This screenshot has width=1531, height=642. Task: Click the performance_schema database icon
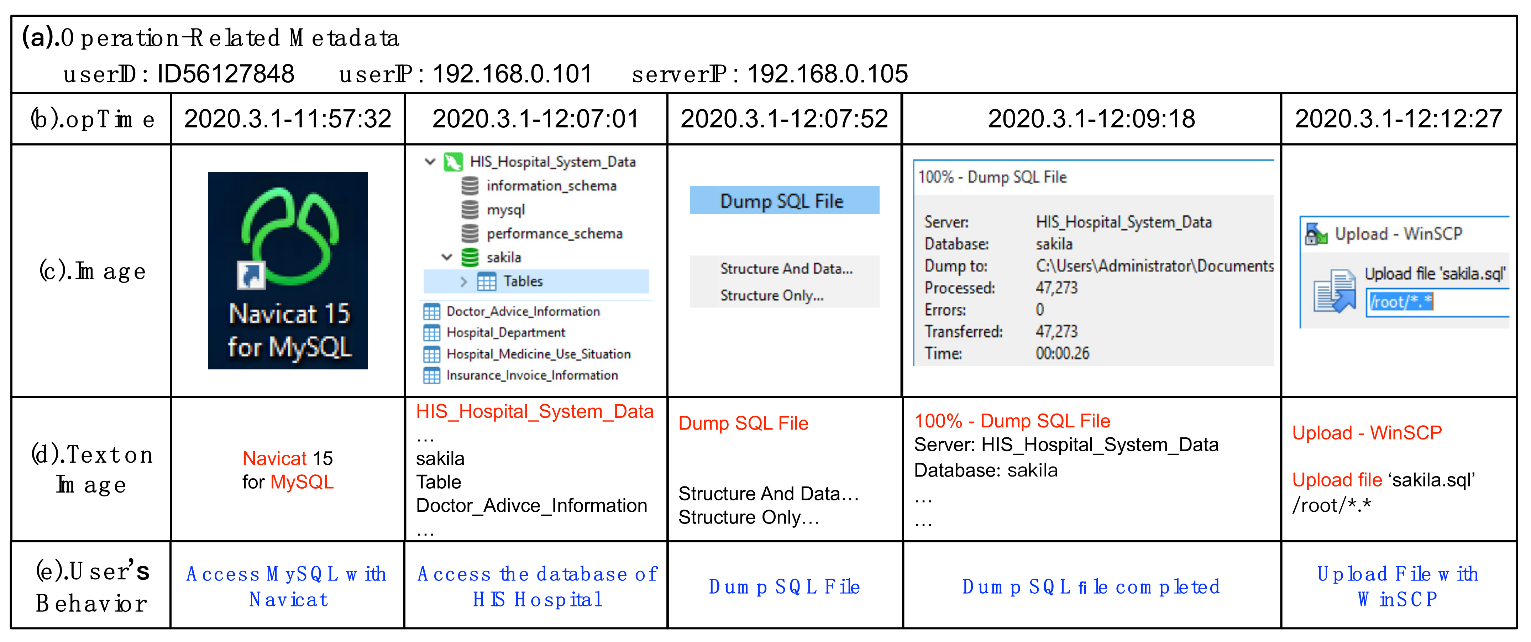(x=470, y=233)
